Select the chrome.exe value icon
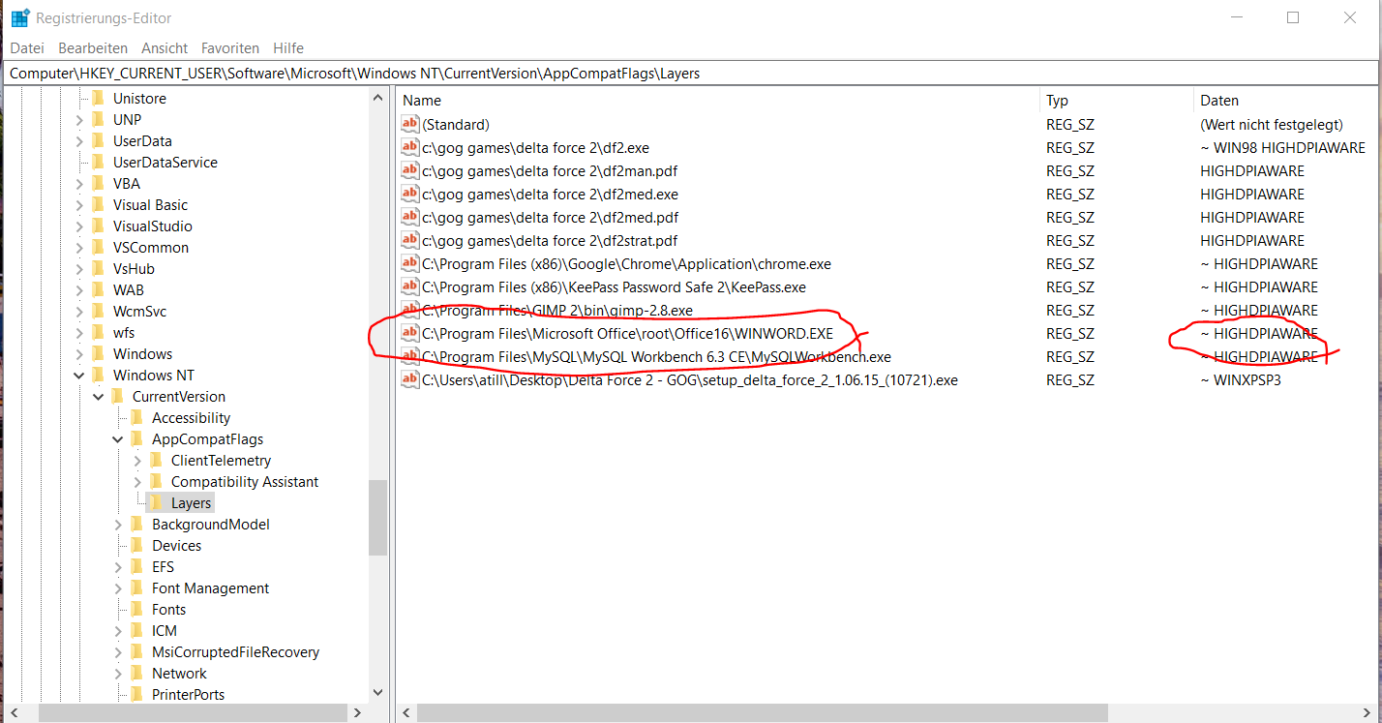Image resolution: width=1382 pixels, height=723 pixels. 410,264
